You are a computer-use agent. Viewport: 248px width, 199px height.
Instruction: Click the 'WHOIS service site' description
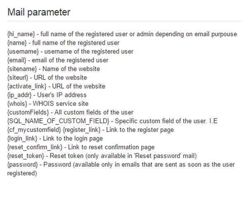point(61,104)
